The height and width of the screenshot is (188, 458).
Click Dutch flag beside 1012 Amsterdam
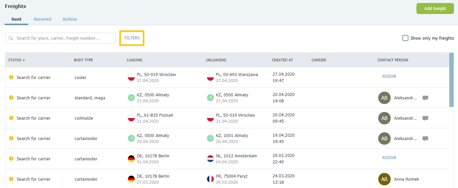pos(210,159)
